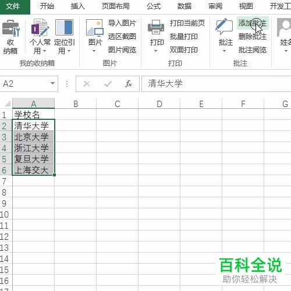Click the 个人常用 icon
Image resolution: width=291 pixels, height=291 pixels.
[40, 27]
